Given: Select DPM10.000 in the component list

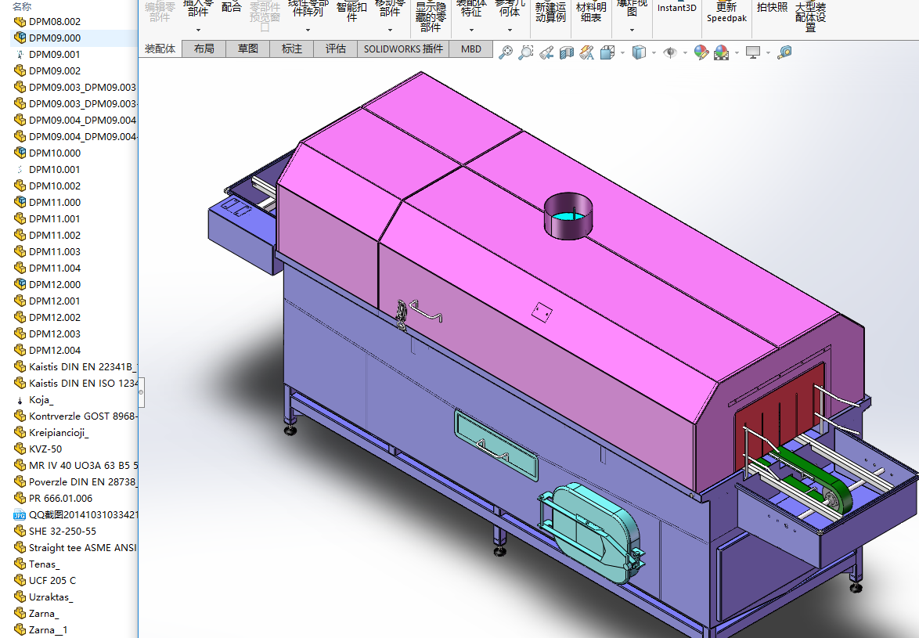Looking at the screenshot, I should [54, 153].
